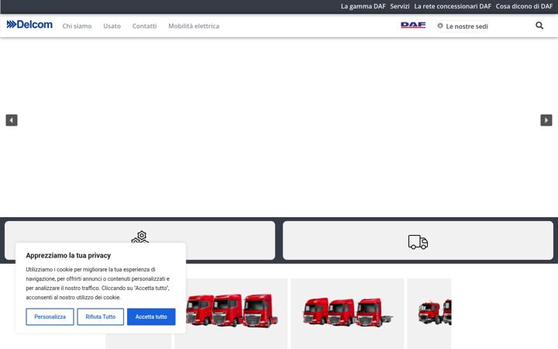Image resolution: width=558 pixels, height=349 pixels.
Task: Open Cosa dicono di DAF link
Action: tap(524, 6)
